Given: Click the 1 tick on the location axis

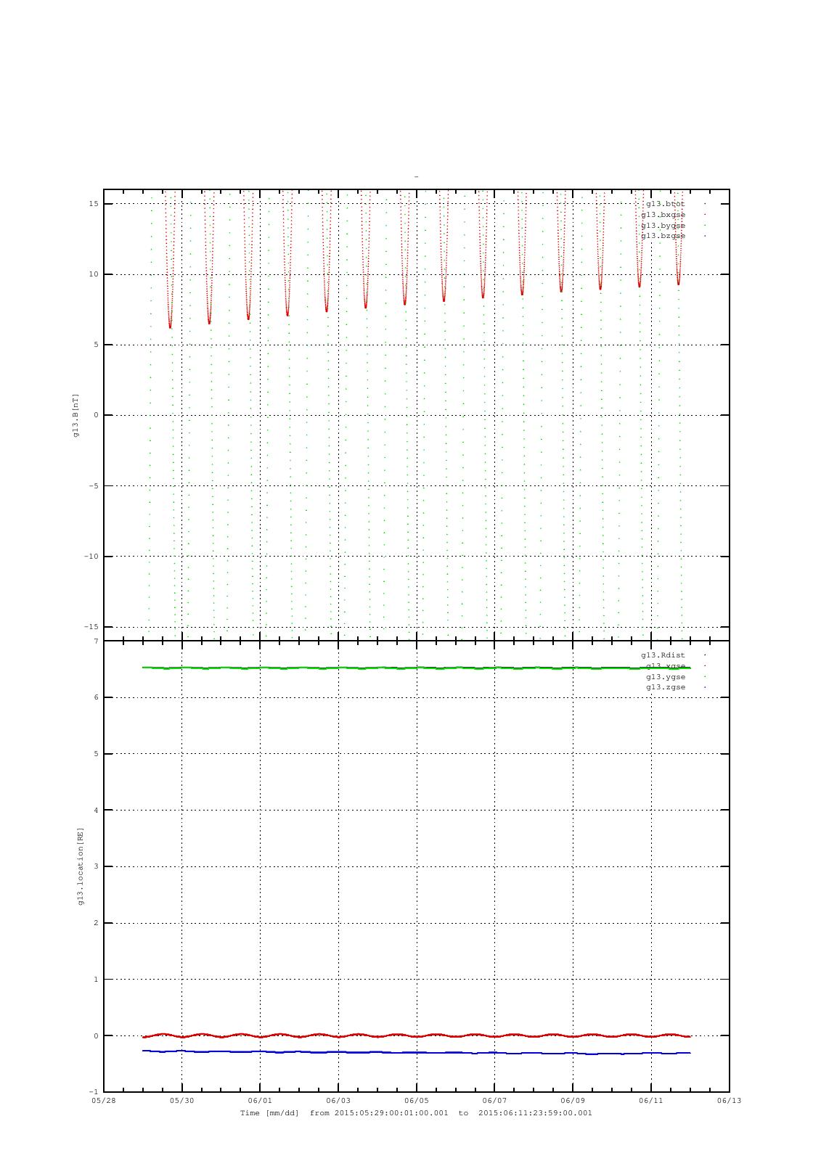Looking at the screenshot, I should 96,980.
